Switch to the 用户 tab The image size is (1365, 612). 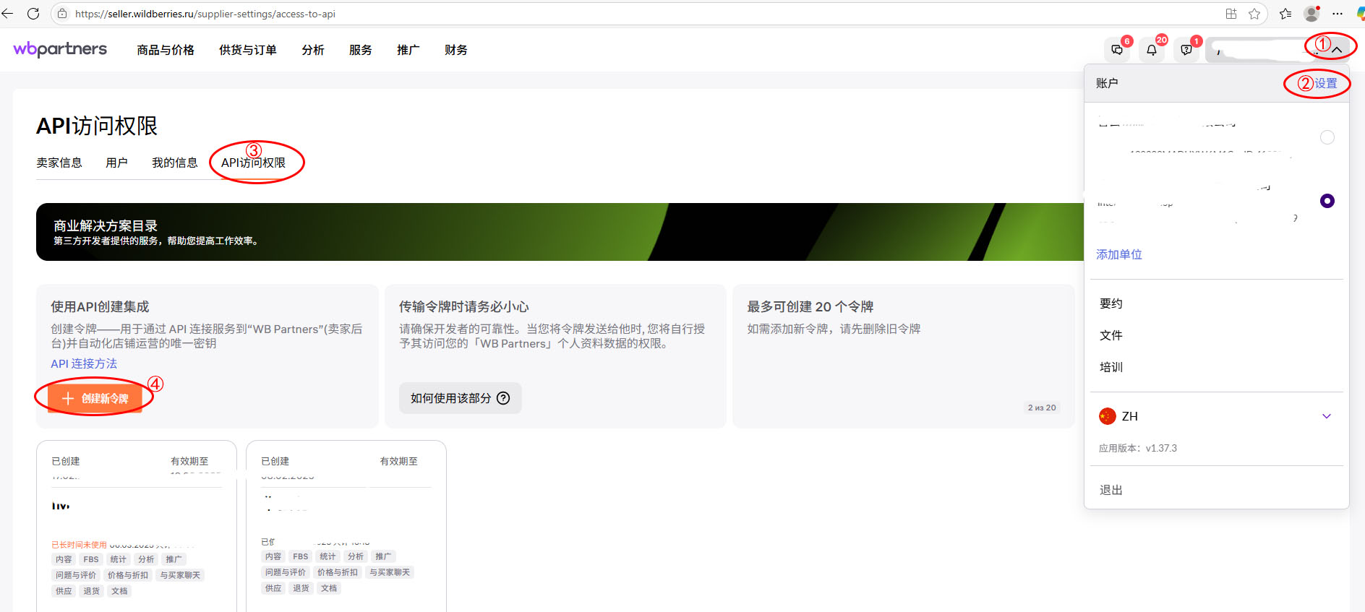pos(116,163)
